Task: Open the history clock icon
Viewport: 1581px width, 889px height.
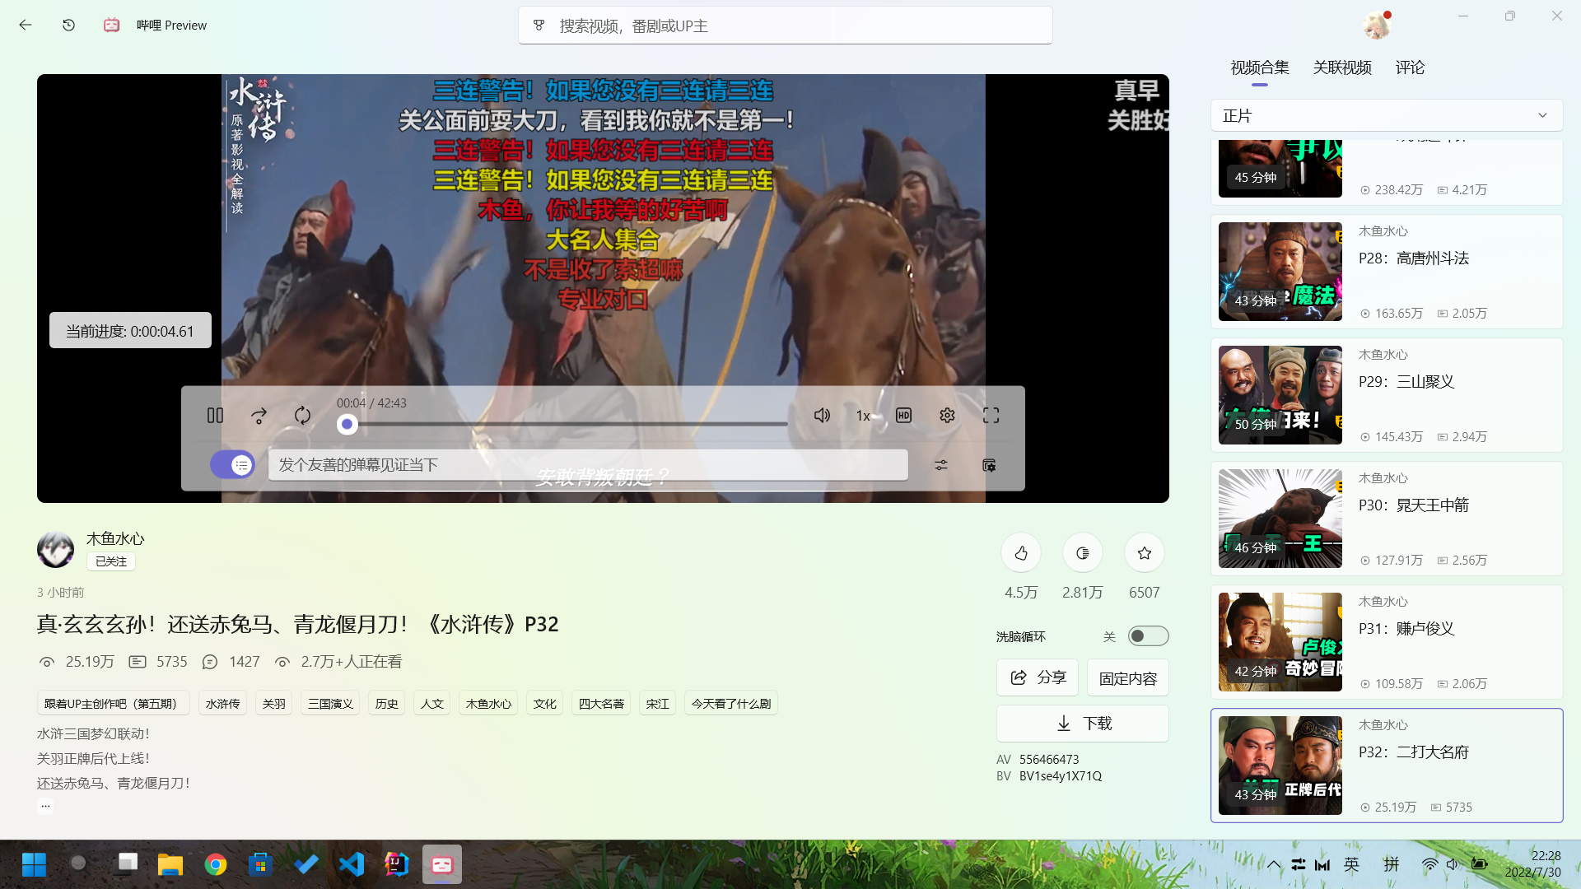Action: click(69, 26)
